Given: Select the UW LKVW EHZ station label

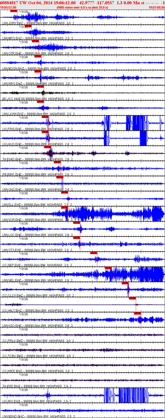Looking at the screenshot, I should tap(39, 114).
